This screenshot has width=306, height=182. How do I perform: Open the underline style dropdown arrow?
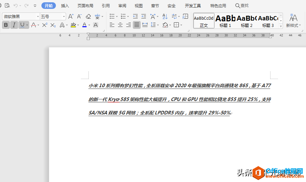point(27,25)
